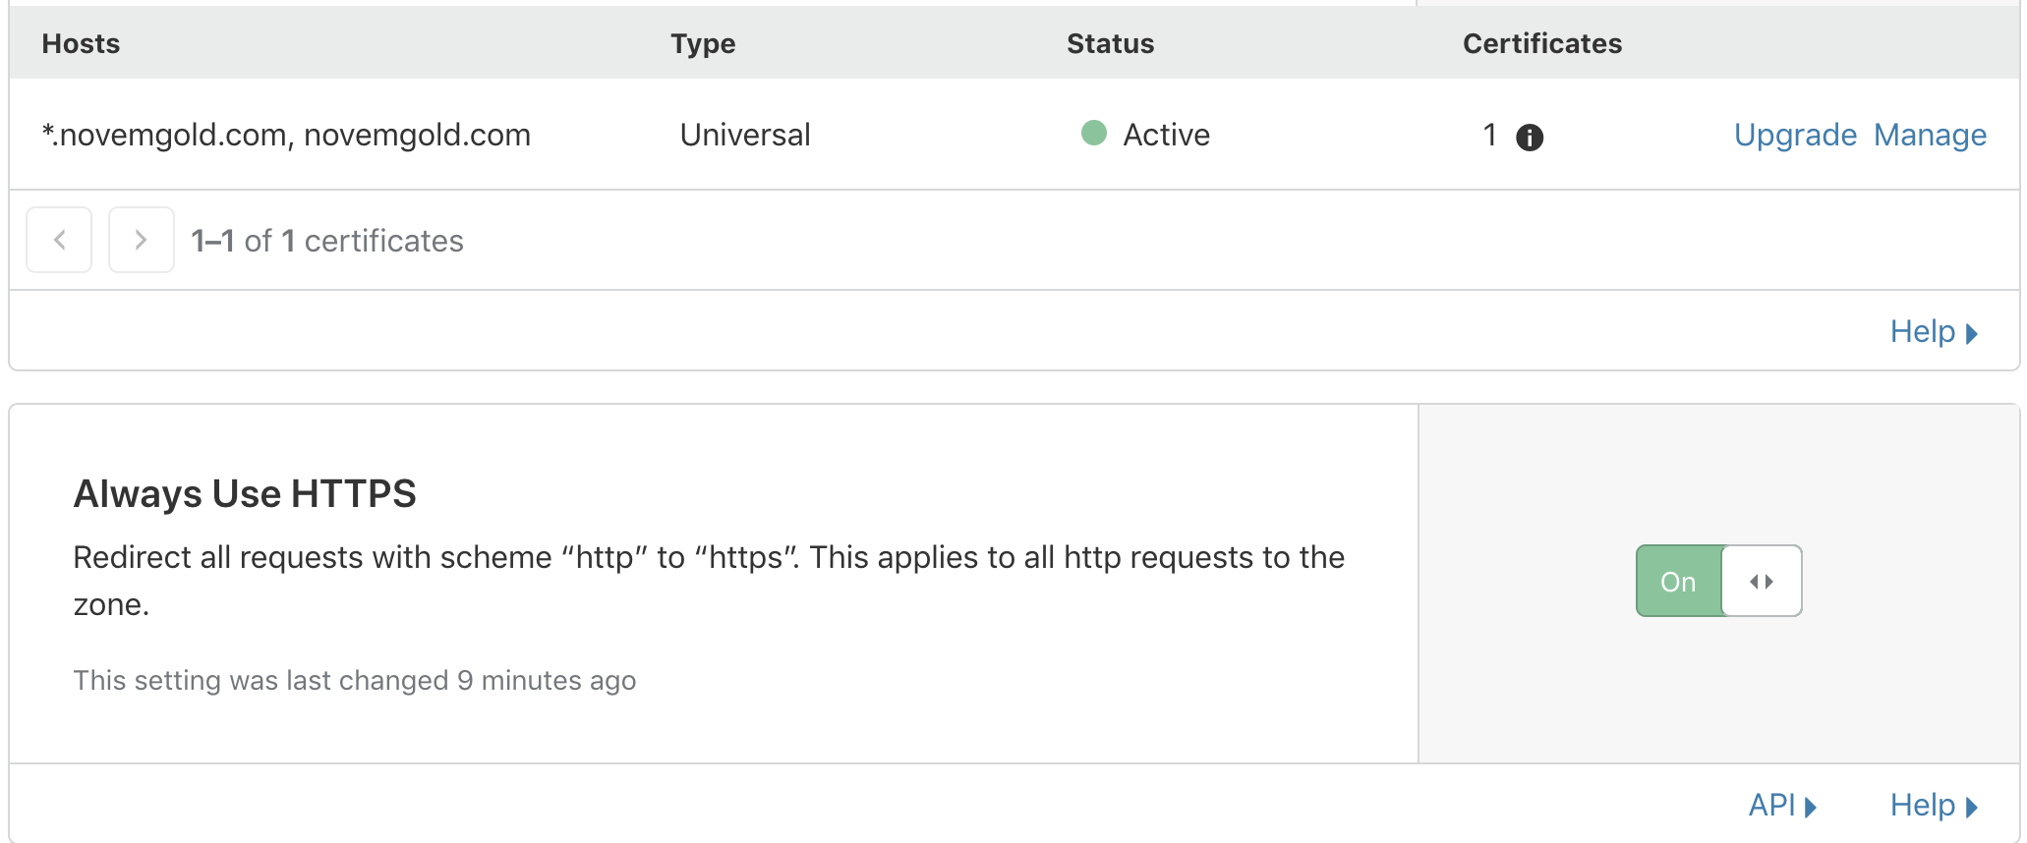
Task: Go to previous certificates page arrow
Action: pos(59,240)
